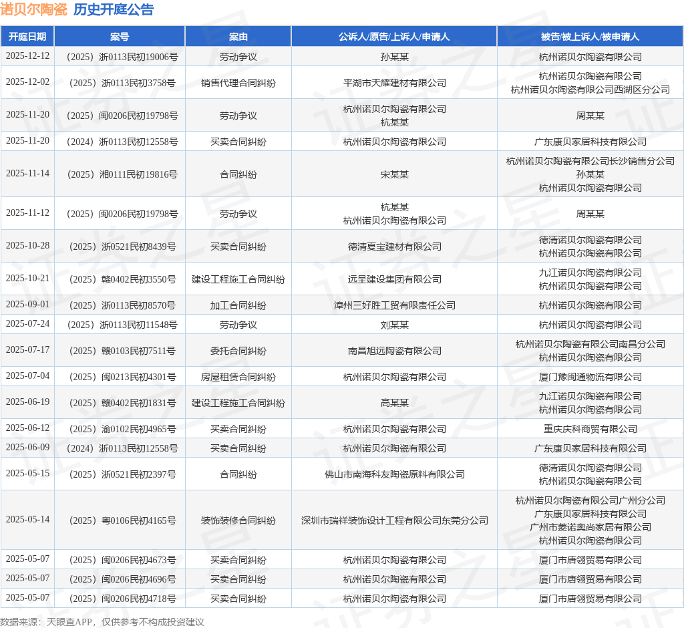Click the date 2025-12-12
Image resolution: width=684 pixels, height=628 pixels.
coord(27,56)
